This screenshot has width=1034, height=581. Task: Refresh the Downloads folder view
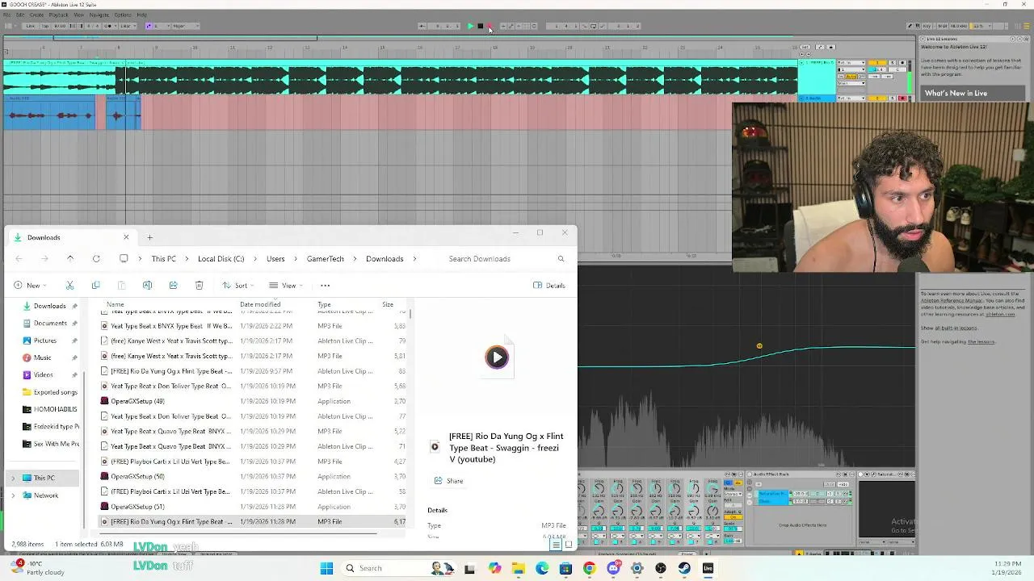(96, 258)
